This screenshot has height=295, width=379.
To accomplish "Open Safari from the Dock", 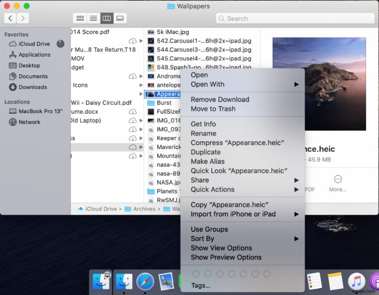I will click(x=145, y=281).
